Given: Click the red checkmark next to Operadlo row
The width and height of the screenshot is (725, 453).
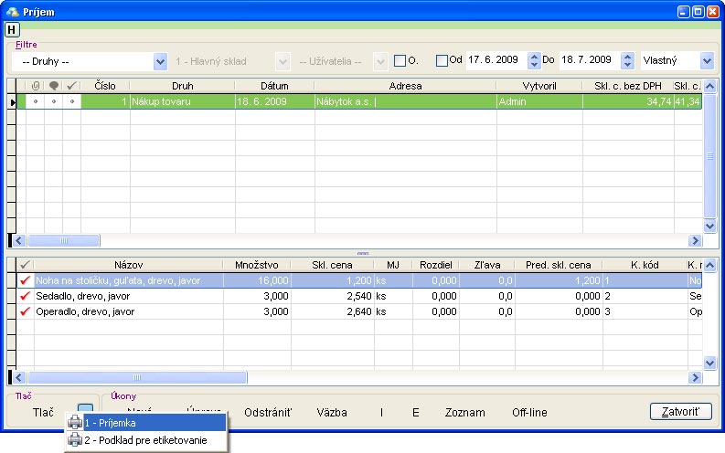Looking at the screenshot, I should [25, 312].
